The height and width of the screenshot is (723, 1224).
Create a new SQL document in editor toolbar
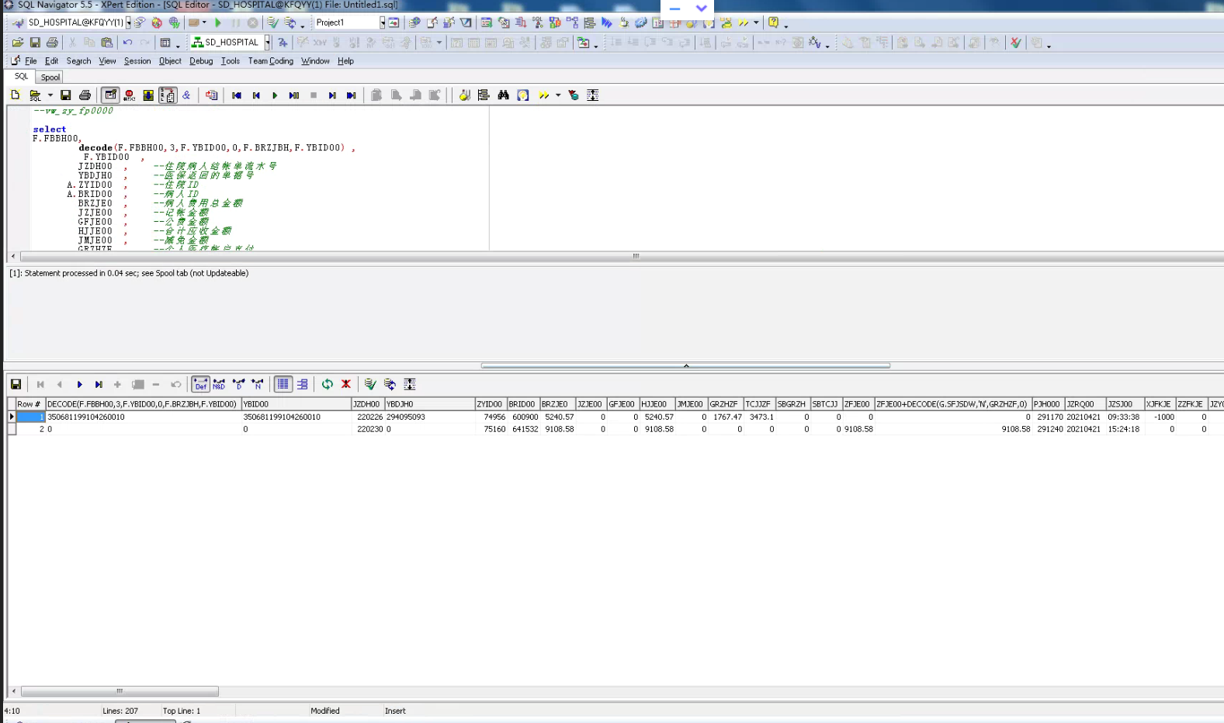click(16, 95)
